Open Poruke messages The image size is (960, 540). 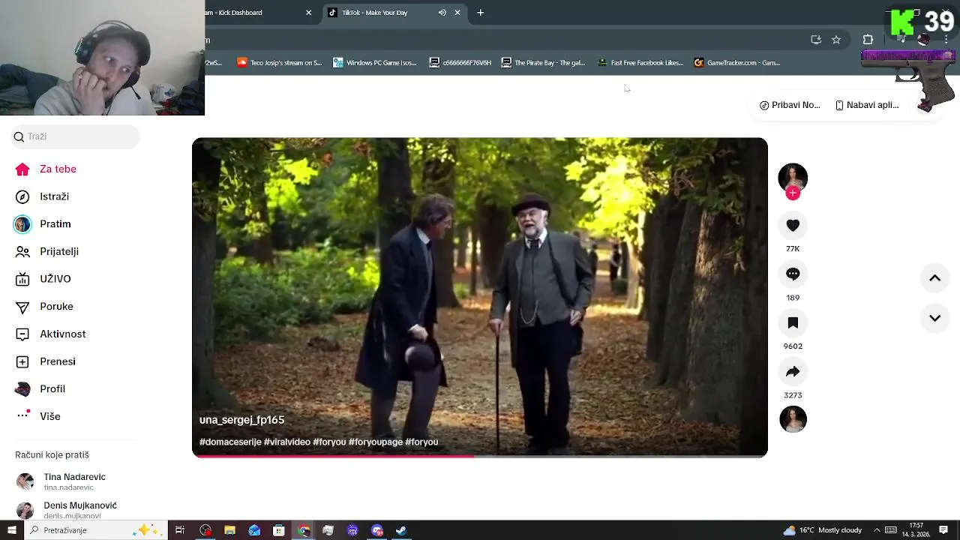click(45, 306)
